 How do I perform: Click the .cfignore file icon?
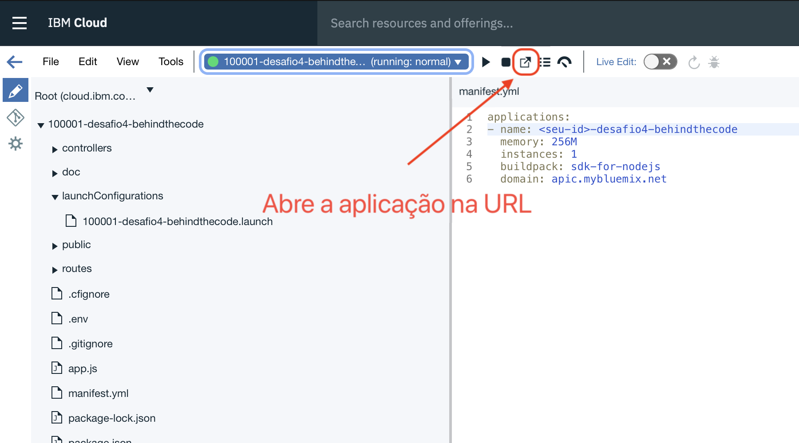(x=57, y=293)
